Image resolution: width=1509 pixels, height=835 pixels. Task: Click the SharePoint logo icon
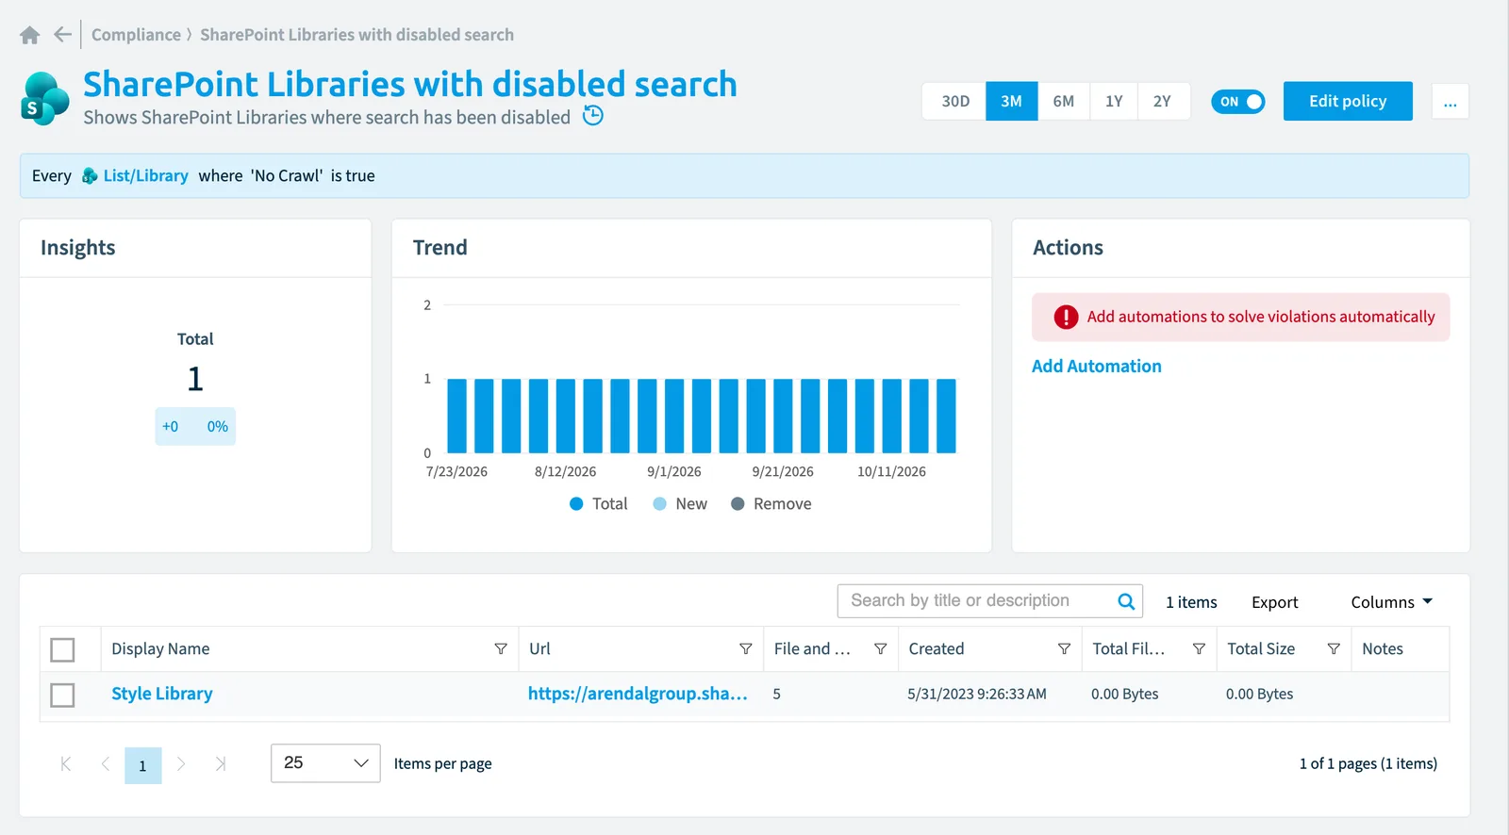45,98
